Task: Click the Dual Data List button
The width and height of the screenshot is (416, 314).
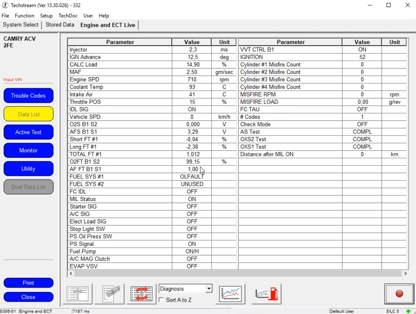Action: click(x=28, y=187)
